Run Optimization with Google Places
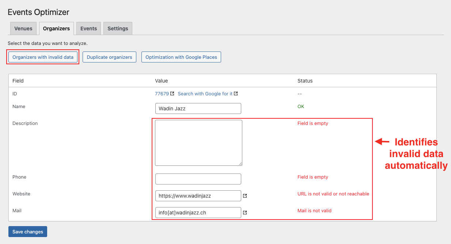 (181, 57)
